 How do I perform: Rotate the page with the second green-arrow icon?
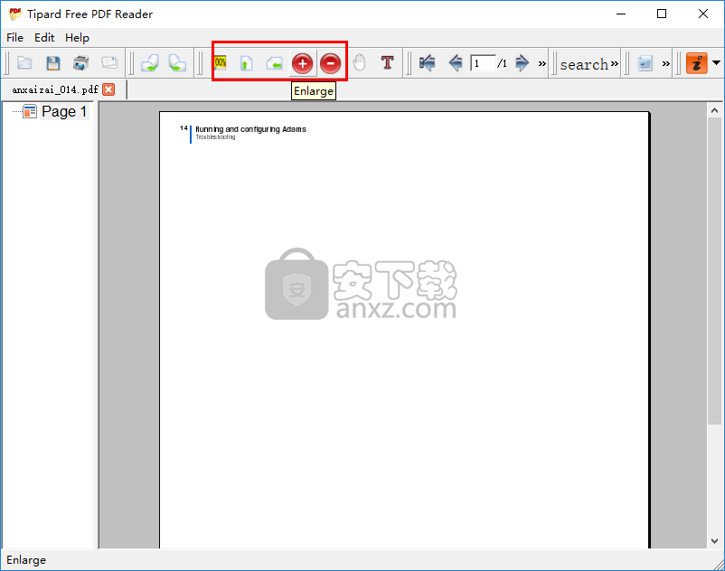[x=177, y=63]
